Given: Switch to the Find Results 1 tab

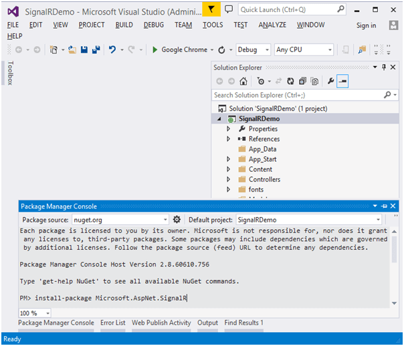Looking at the screenshot, I should click(x=243, y=323).
